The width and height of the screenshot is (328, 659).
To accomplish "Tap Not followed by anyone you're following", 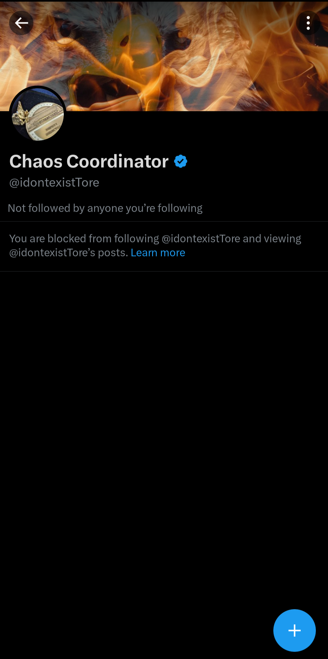I will pyautogui.click(x=105, y=208).
